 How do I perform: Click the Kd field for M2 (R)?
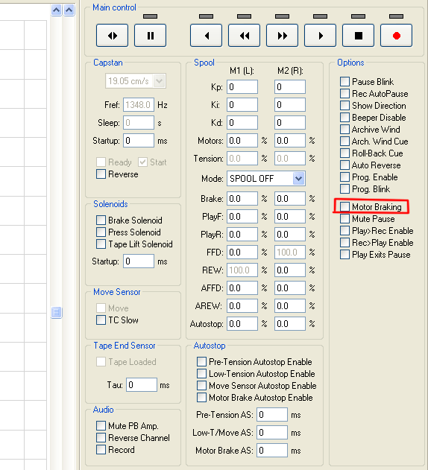290,123
